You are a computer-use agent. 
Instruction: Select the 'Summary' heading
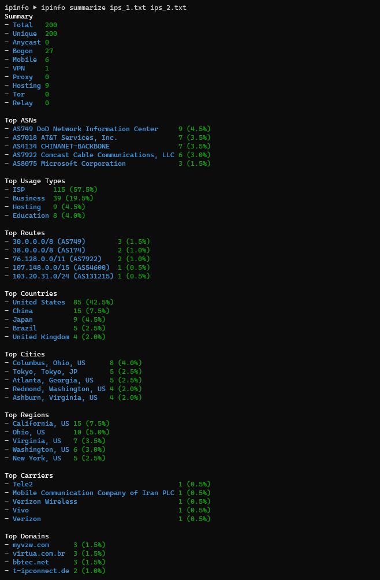19,16
